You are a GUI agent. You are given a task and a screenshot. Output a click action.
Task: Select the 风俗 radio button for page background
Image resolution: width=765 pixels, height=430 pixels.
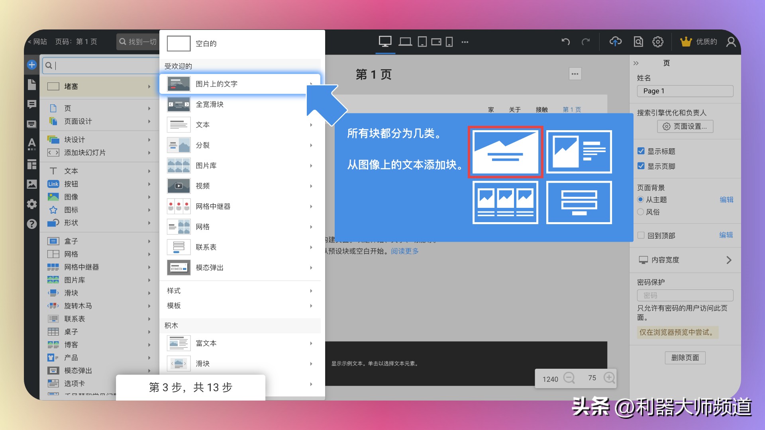[641, 212]
